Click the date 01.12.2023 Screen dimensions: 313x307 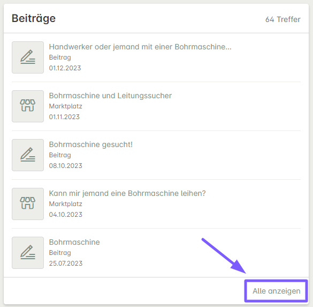click(x=65, y=68)
